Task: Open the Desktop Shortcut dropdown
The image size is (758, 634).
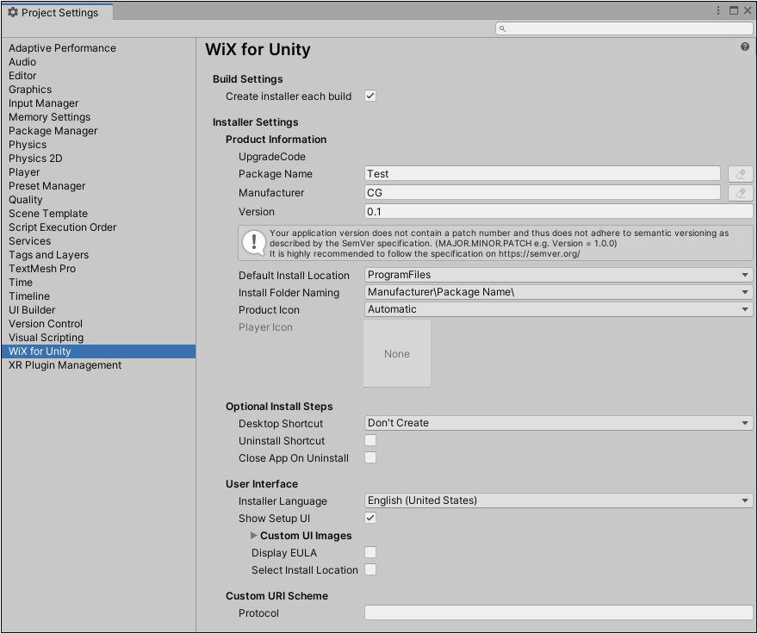Action: [x=558, y=423]
